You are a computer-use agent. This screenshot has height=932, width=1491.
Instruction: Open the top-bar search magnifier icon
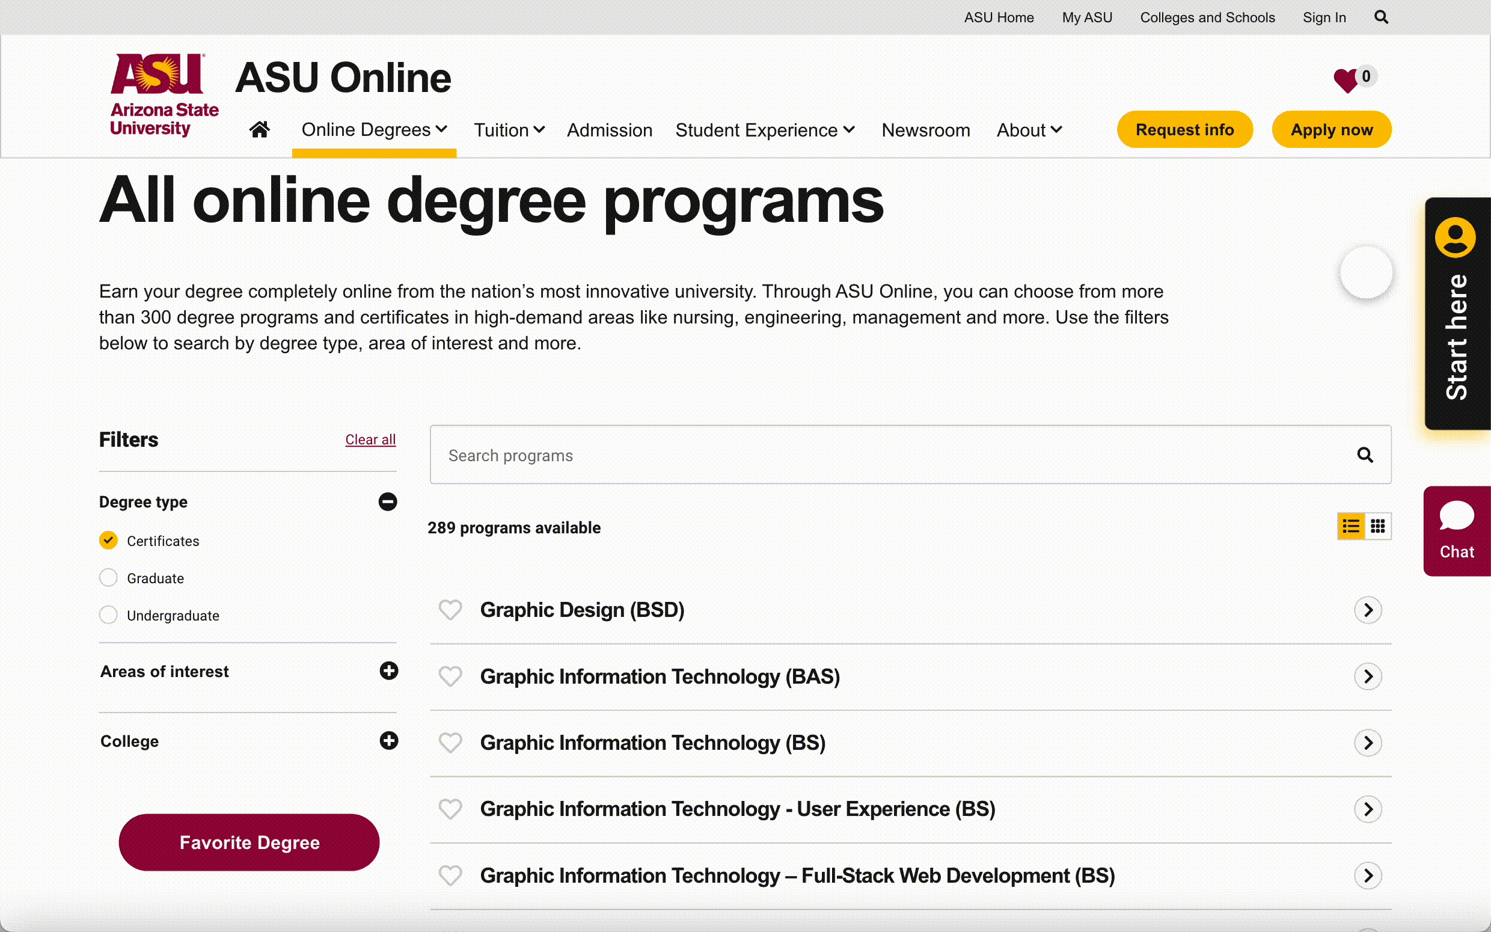tap(1381, 17)
